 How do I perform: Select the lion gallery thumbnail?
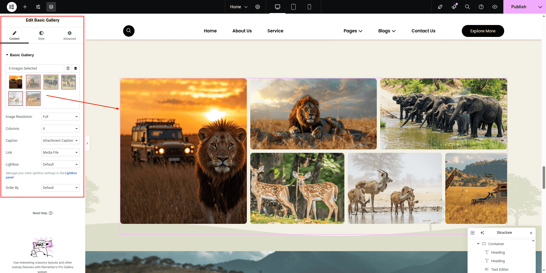(33, 82)
